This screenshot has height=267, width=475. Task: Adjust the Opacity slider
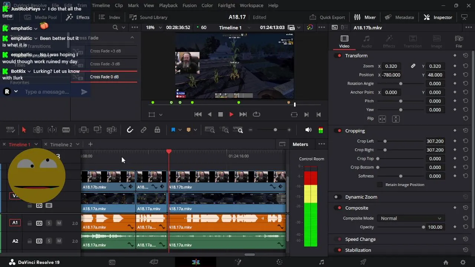pos(423,227)
